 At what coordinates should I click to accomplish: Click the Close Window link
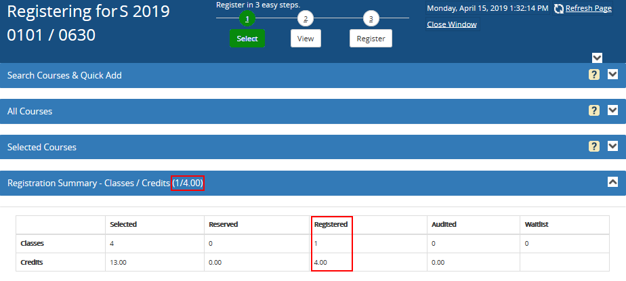(451, 24)
